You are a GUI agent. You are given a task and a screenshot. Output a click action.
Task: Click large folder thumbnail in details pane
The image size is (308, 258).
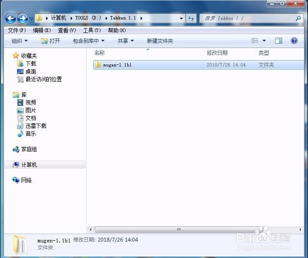click(20, 245)
